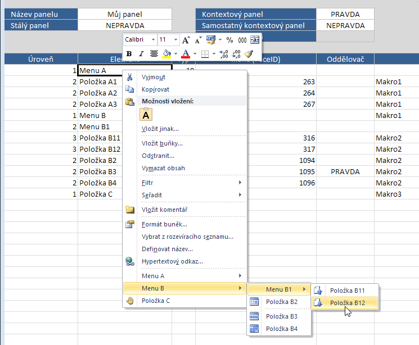
Task: Click the copy icon beside Kopírovat
Action: pos(130,89)
